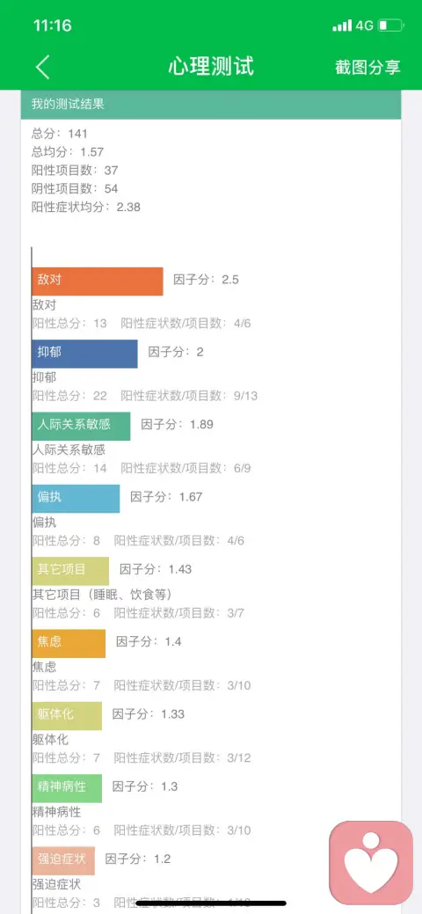The height and width of the screenshot is (914, 422).
Task: Tap the 躯体化 factor bar
Action: (67, 716)
